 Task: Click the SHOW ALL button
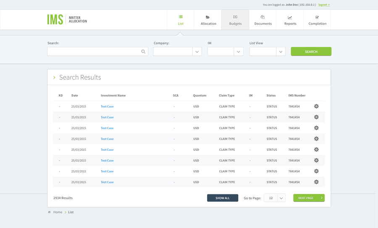tap(223, 198)
